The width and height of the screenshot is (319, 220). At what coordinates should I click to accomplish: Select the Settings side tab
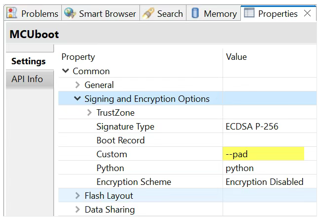coord(30,61)
